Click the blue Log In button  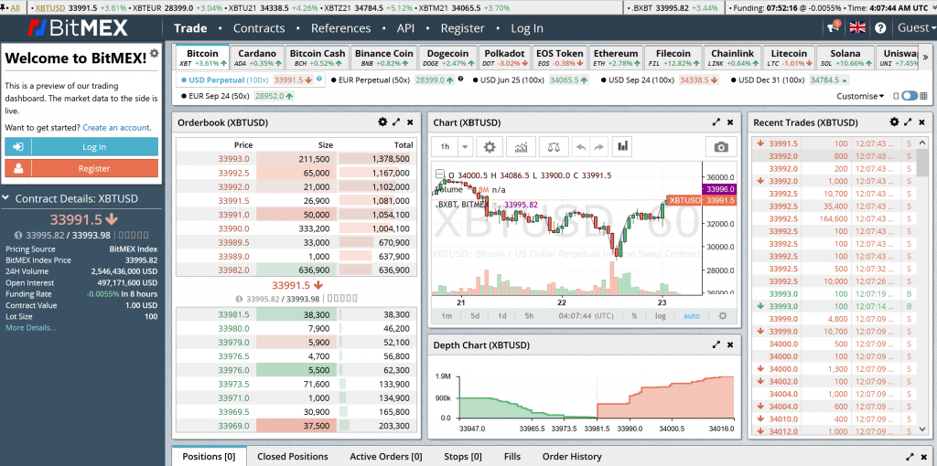81,147
